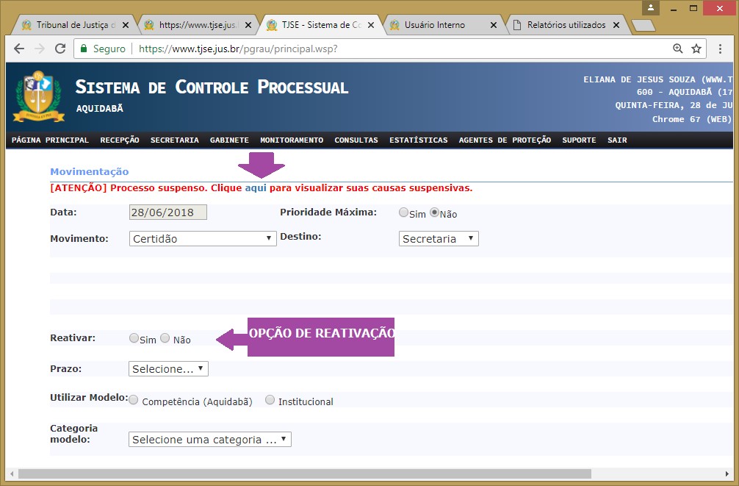Open the Gabinete menu
Screen dimensions: 739x486
tap(229, 140)
